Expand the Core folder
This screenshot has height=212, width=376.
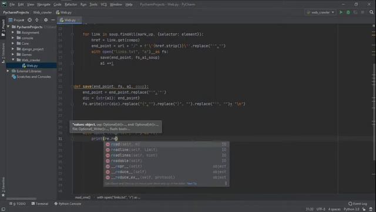[13, 43]
